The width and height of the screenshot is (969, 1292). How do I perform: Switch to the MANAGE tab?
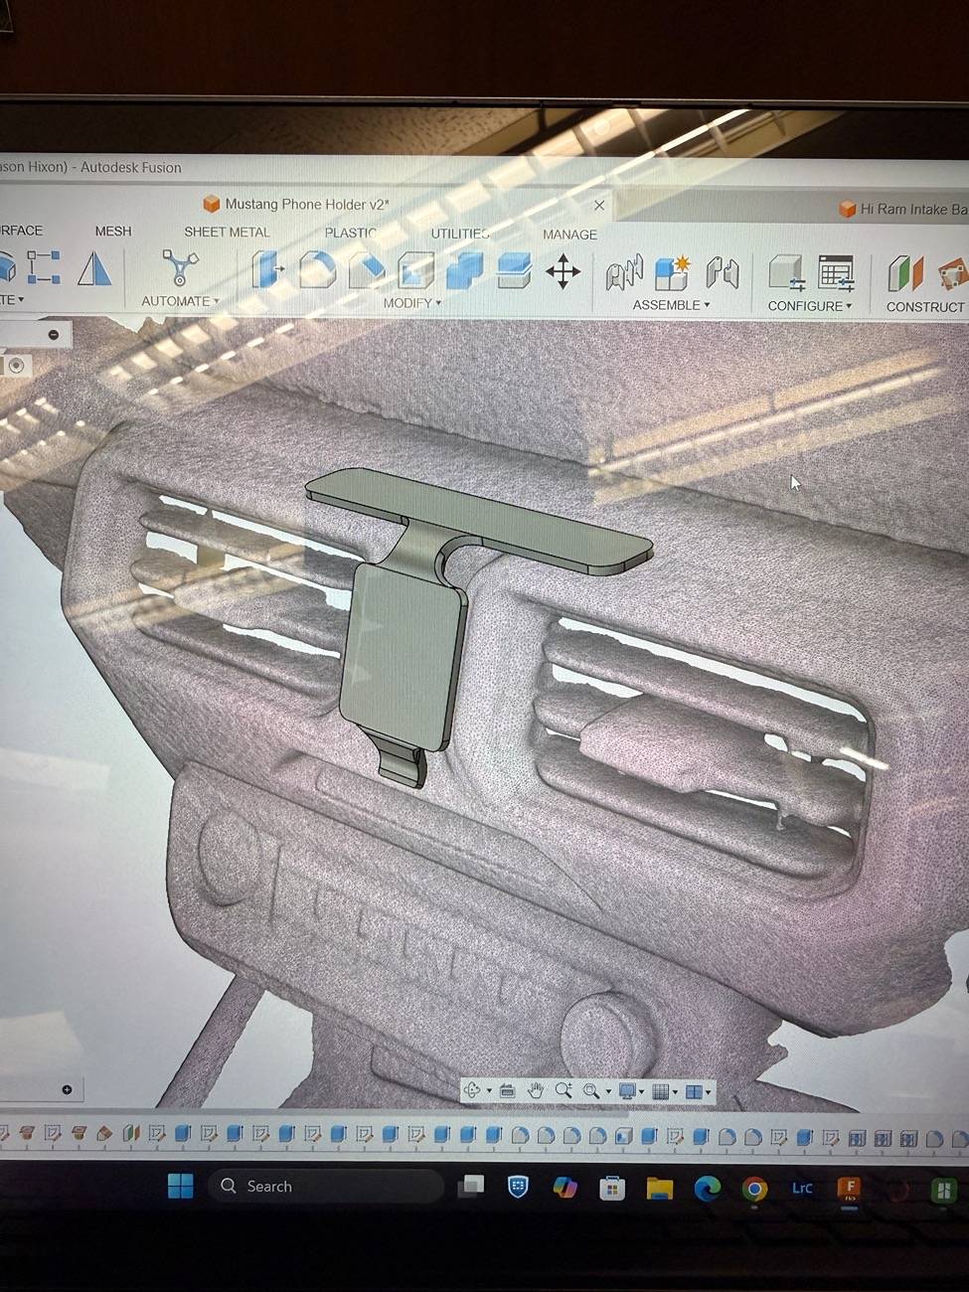pyautogui.click(x=569, y=235)
